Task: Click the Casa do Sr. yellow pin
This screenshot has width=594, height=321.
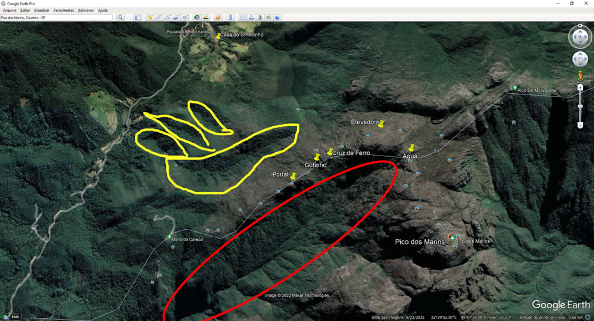Action: 218,36
